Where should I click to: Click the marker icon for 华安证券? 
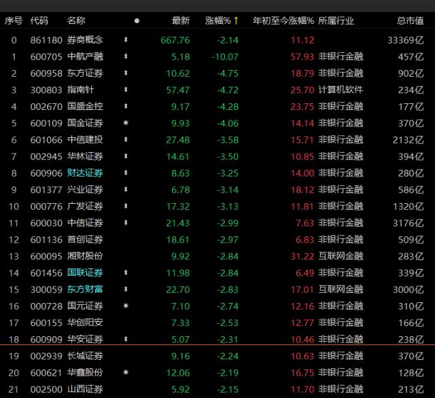126,339
